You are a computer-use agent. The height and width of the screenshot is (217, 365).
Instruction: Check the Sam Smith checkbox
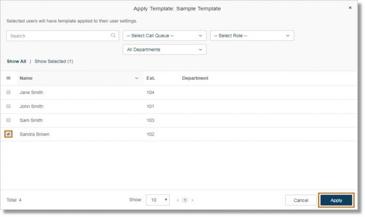click(x=8, y=120)
